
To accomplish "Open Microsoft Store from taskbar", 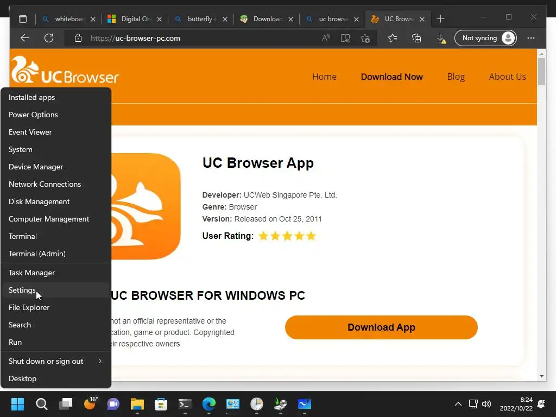I will pyautogui.click(x=161, y=403).
